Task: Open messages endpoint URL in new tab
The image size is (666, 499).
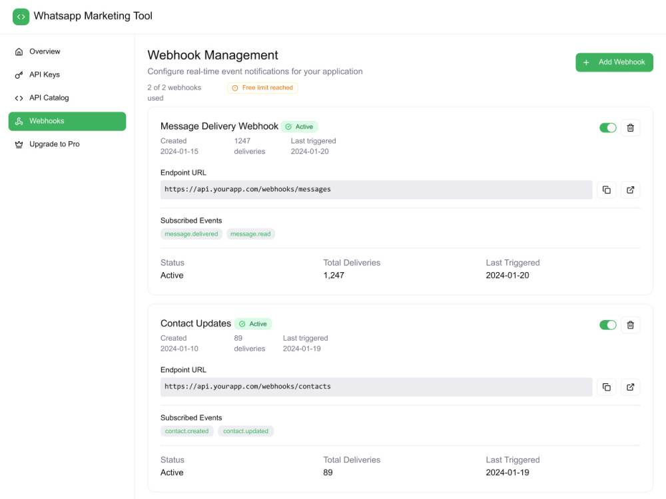Action: pos(630,190)
